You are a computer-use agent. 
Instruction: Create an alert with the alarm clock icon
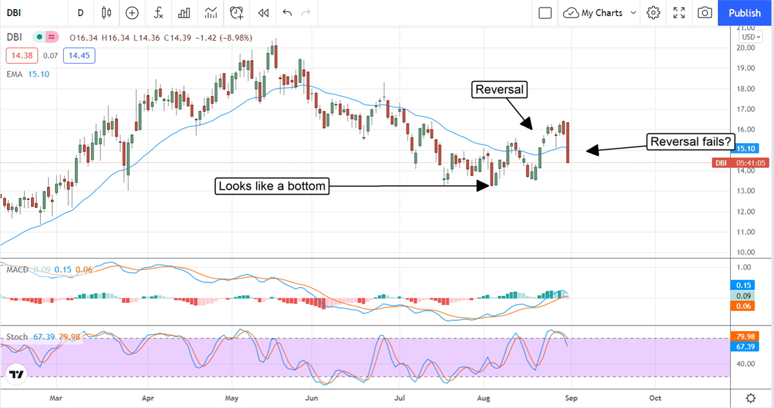[x=237, y=12]
